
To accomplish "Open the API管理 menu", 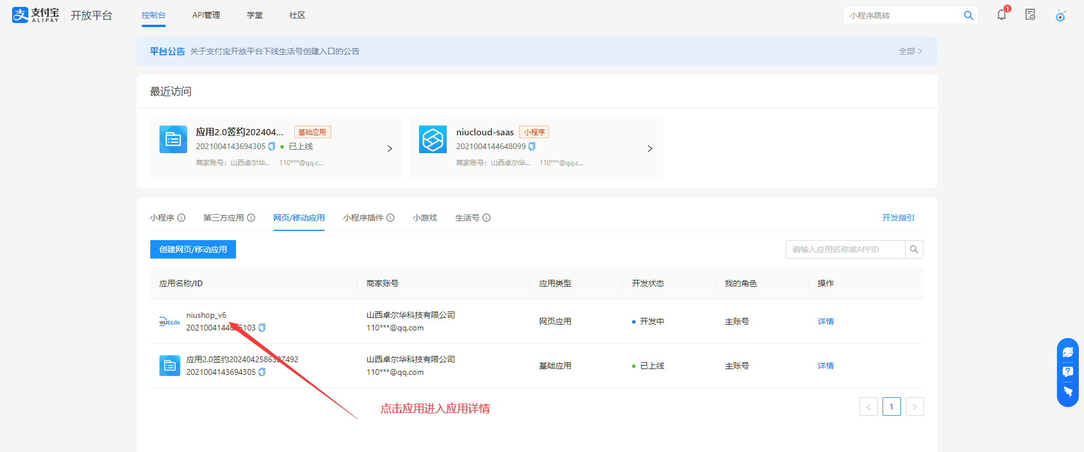I will pyautogui.click(x=206, y=15).
